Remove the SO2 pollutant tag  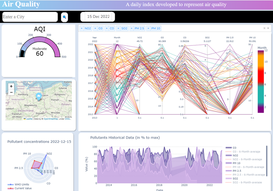point(118,28)
